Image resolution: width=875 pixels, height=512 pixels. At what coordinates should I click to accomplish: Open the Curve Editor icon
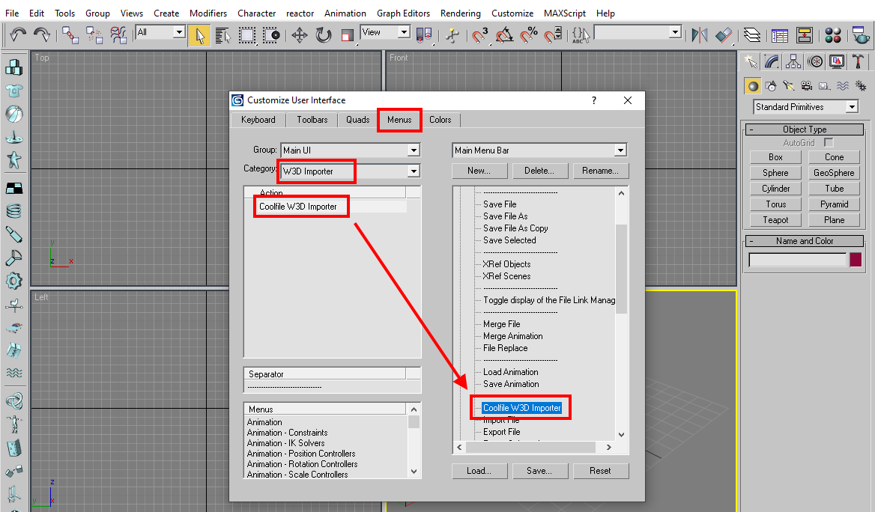[780, 35]
